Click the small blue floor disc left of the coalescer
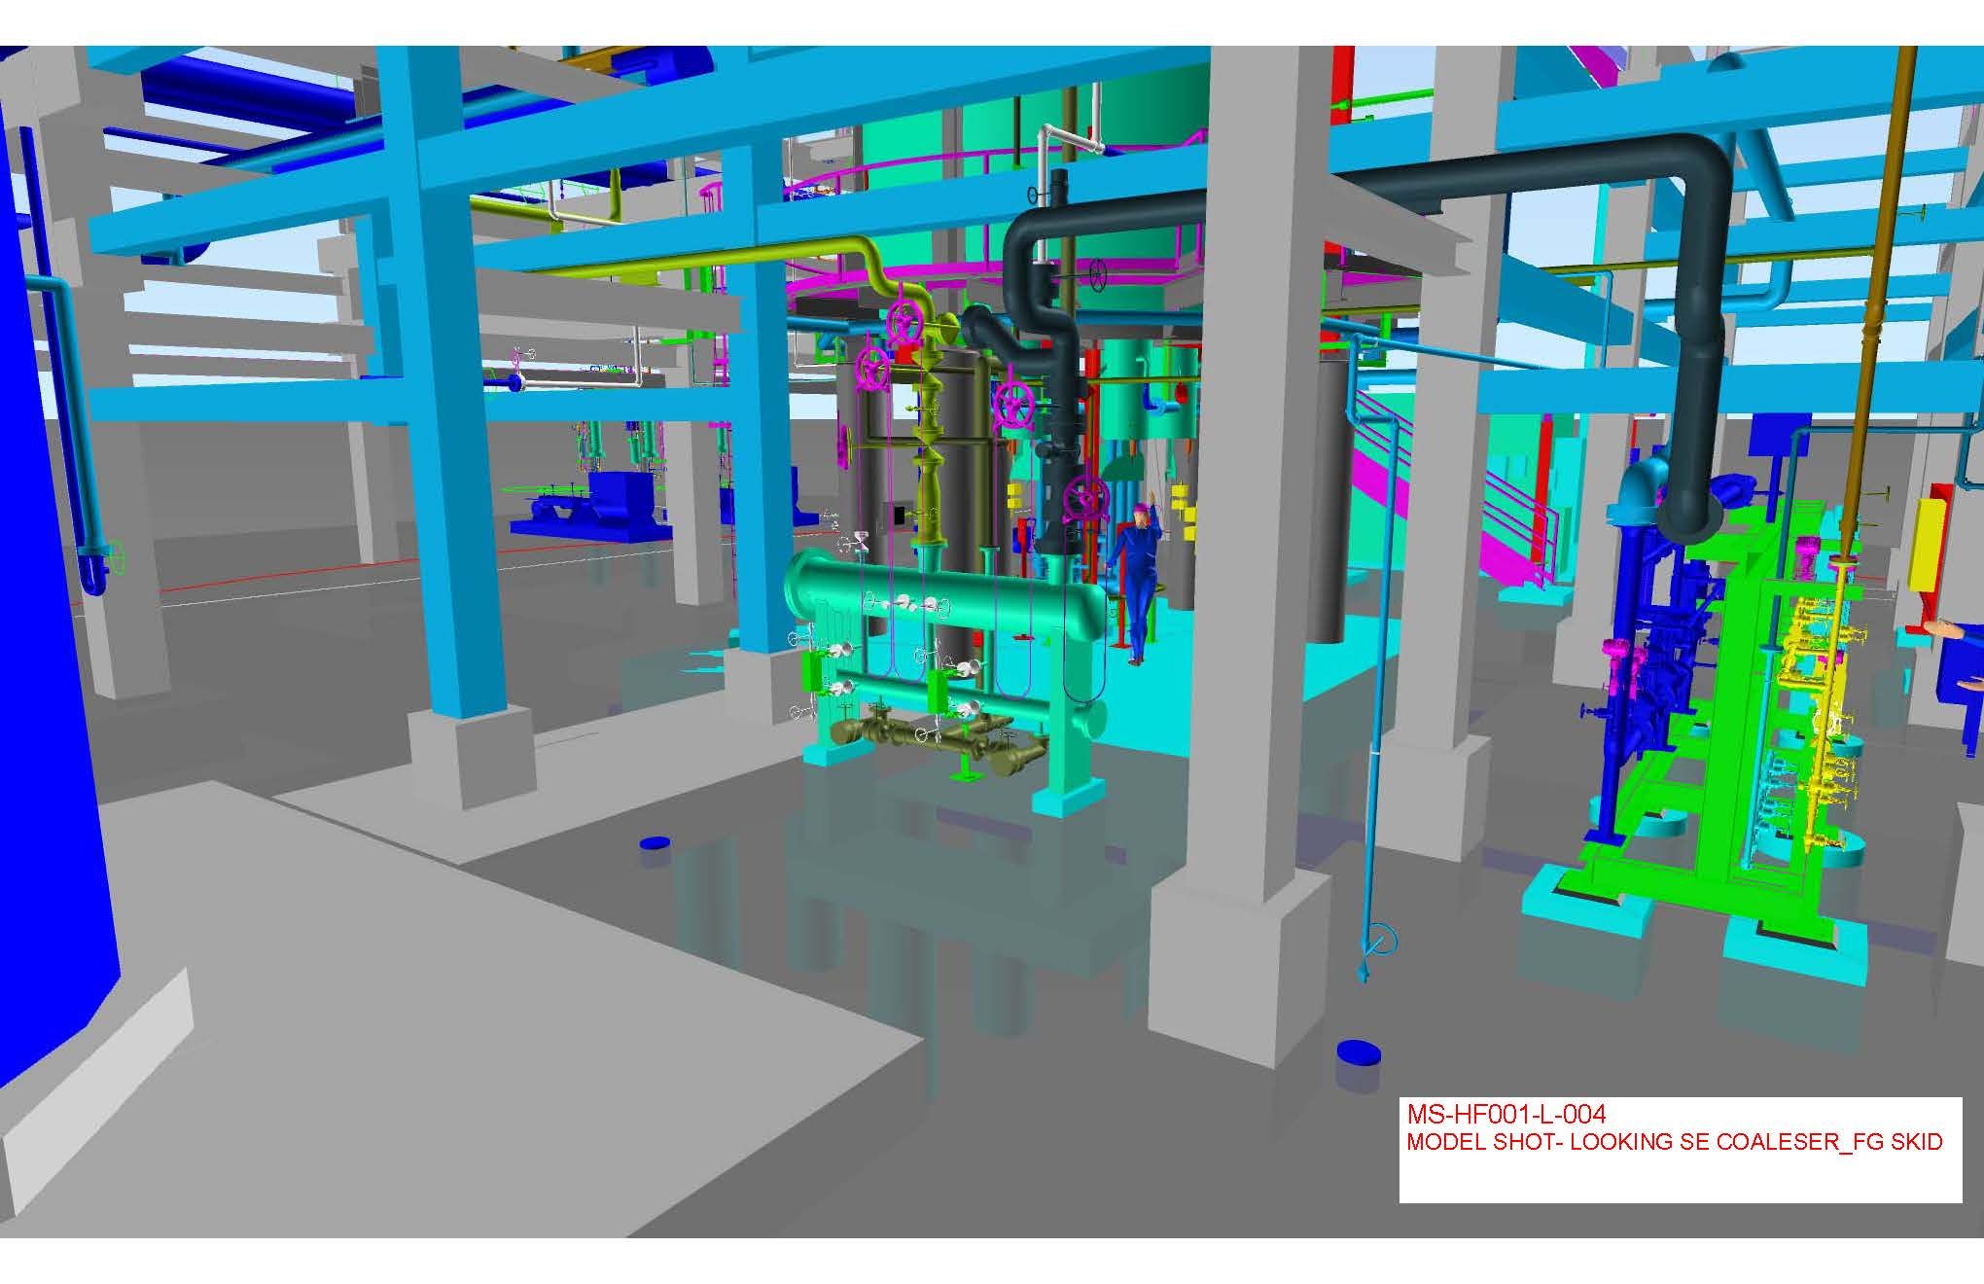This screenshot has width=1984, height=1284. pyautogui.click(x=655, y=842)
